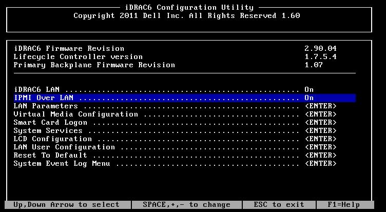Click <ENTER> beside Smart Card Logon
This screenshot has height=212, width=386.
pos(320,122)
